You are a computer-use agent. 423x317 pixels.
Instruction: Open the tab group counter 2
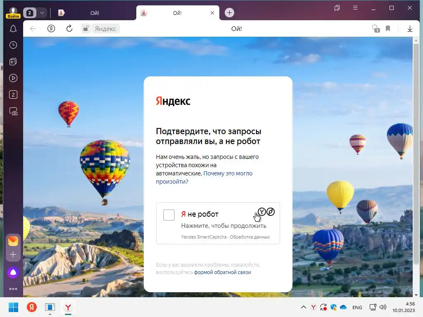[30, 13]
